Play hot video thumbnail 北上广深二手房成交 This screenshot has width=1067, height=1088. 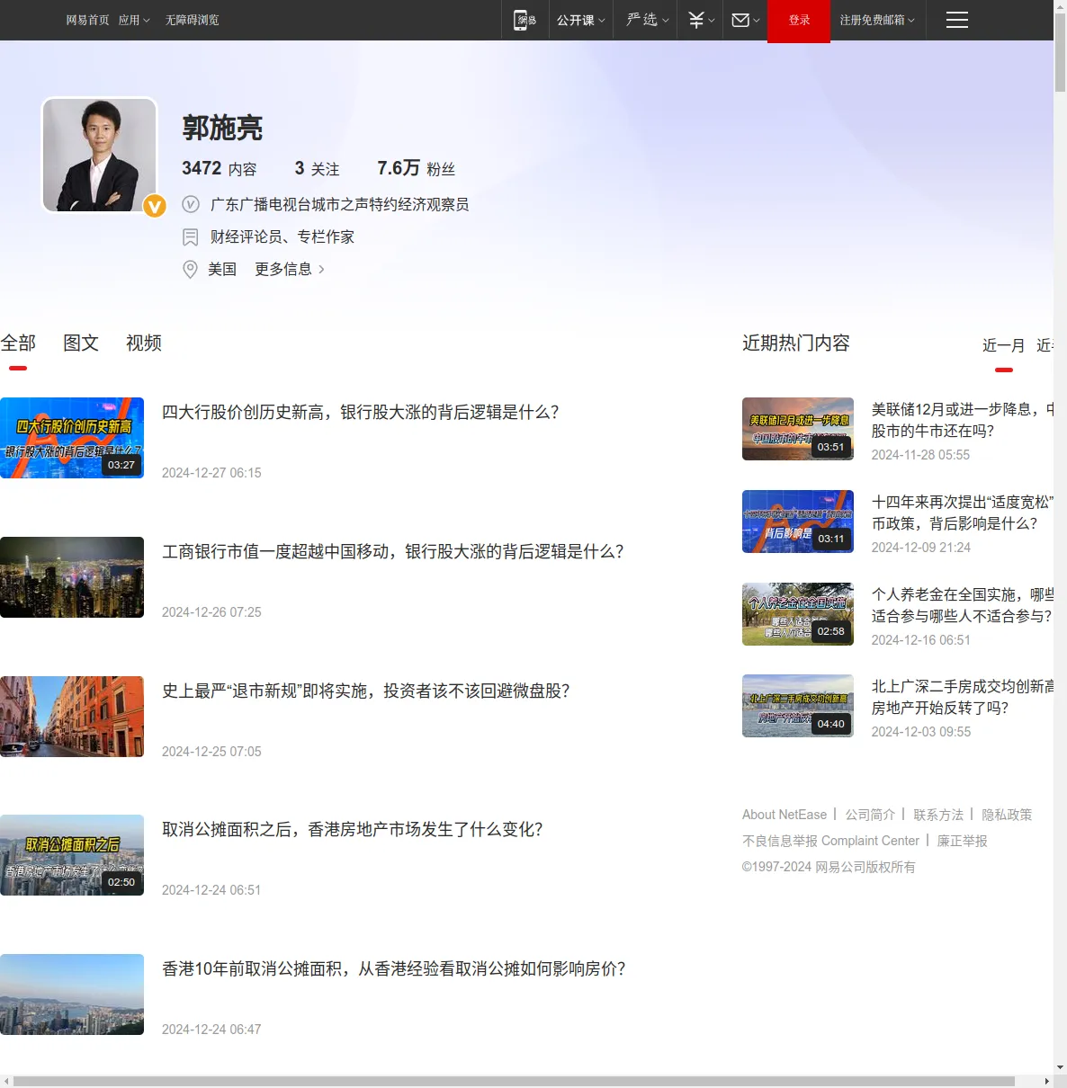(x=798, y=706)
